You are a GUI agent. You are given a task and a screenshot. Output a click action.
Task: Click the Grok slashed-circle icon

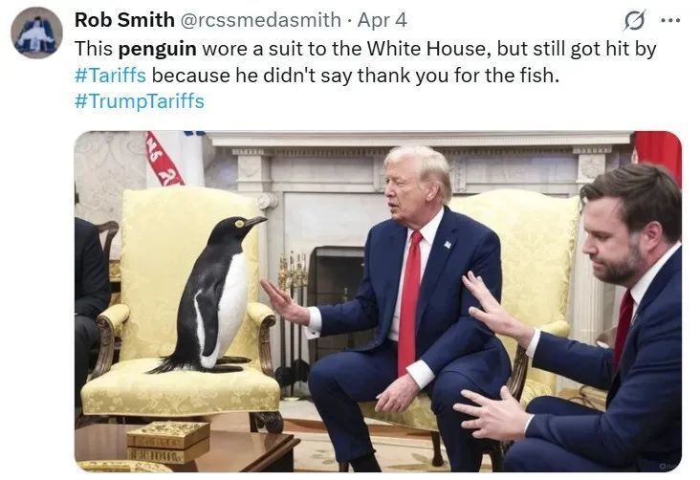tap(635, 20)
